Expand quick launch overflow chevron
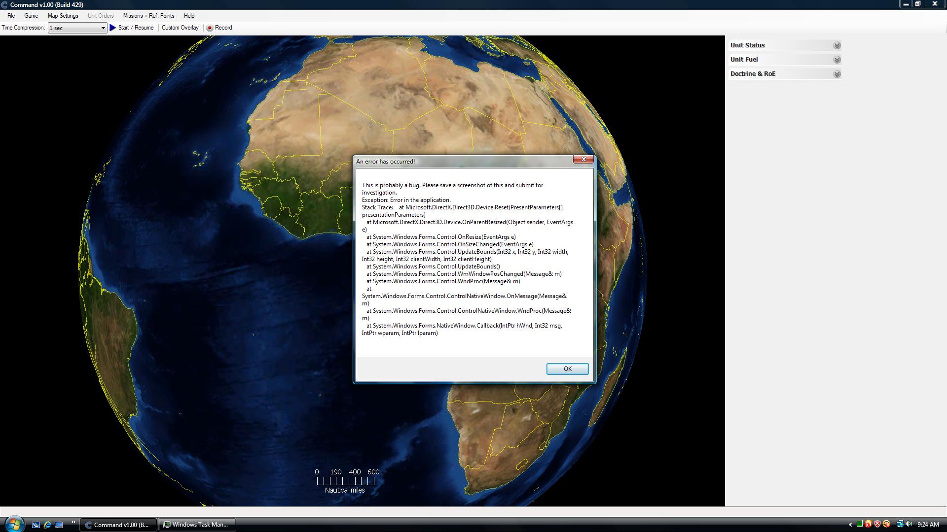 coord(73,522)
